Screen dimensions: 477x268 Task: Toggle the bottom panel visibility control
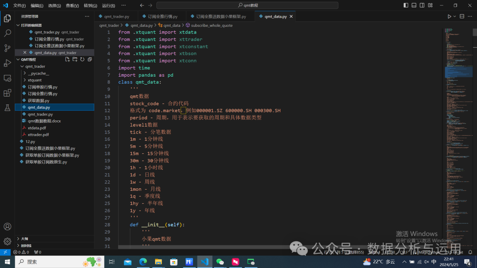[x=414, y=5]
